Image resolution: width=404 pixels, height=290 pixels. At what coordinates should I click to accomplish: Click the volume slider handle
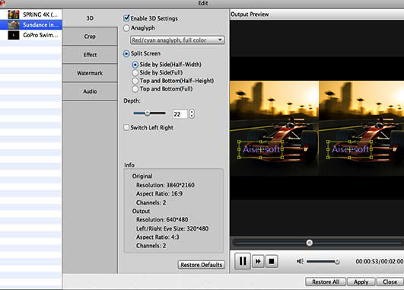click(x=337, y=261)
